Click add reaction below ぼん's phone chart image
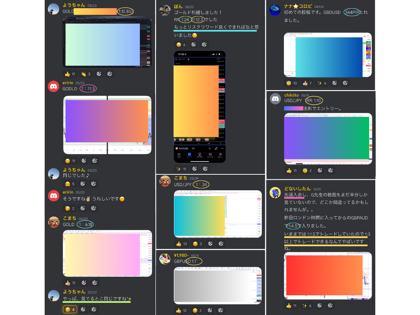420x315 pixels. point(194,169)
